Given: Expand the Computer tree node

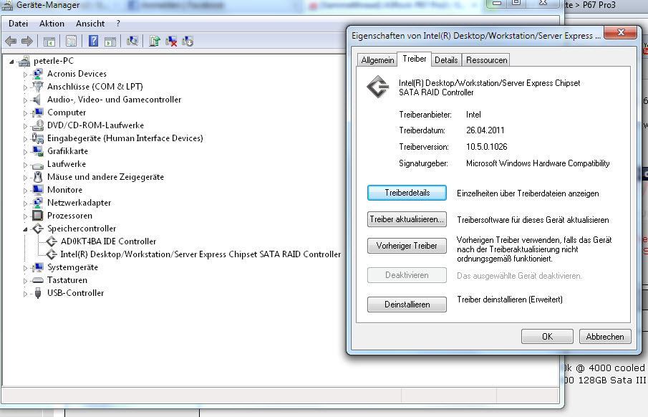Looking at the screenshot, I should 25,113.
